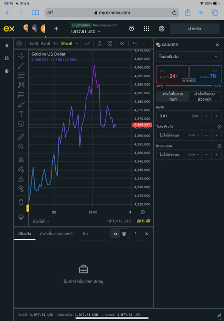The height and width of the screenshot is (321, 224).
Task: Click the Sell 4,366.54 button
Action: pos(172,74)
